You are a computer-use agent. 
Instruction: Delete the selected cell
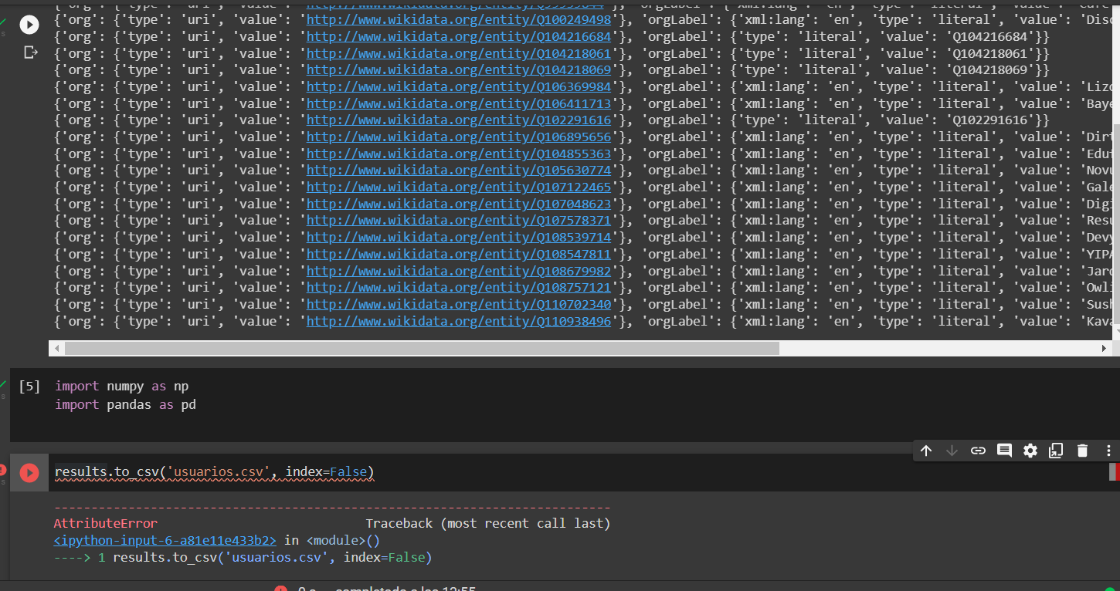tap(1082, 451)
